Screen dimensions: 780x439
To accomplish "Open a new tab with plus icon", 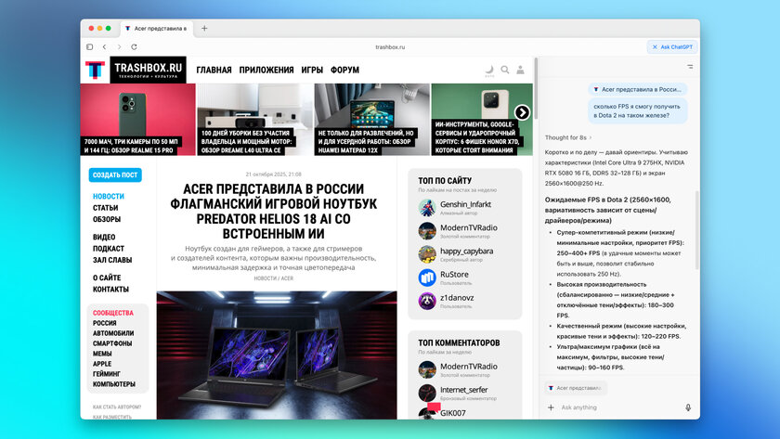I will pyautogui.click(x=204, y=28).
